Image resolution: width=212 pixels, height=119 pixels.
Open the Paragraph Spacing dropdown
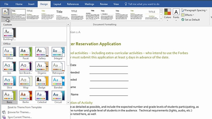tap(194, 10)
